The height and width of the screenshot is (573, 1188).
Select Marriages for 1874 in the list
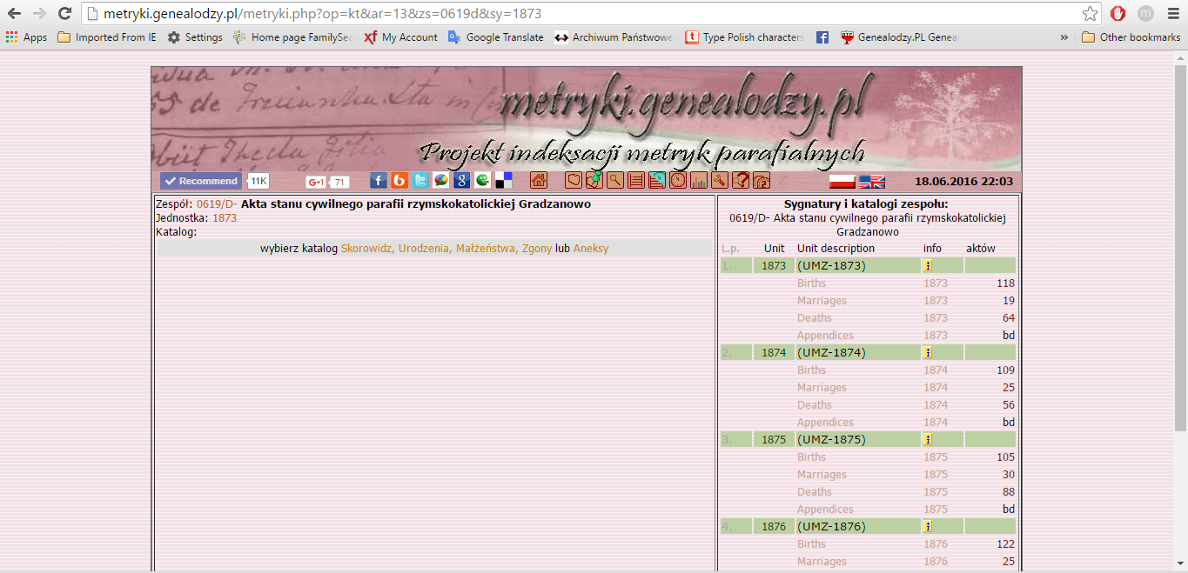pyautogui.click(x=822, y=388)
